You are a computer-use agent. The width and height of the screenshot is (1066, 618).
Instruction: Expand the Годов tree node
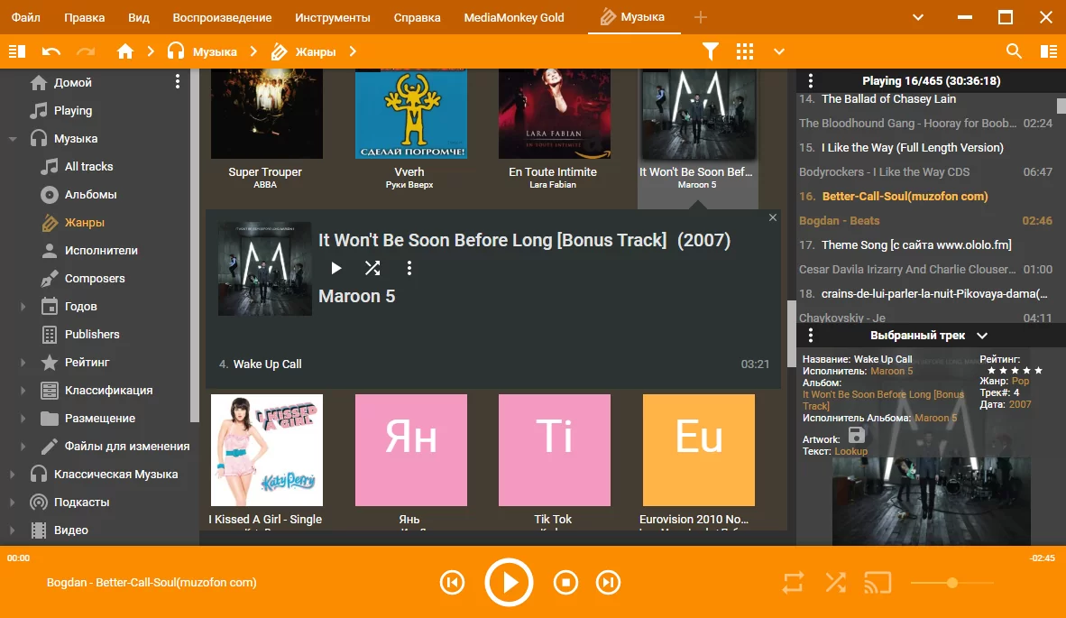click(23, 307)
